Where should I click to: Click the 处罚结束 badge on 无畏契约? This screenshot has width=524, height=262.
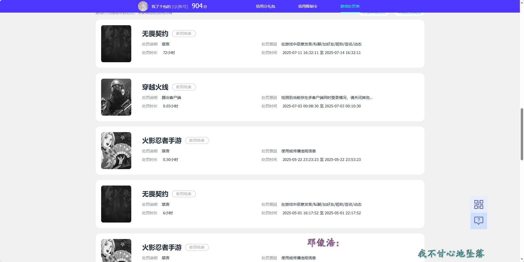coord(184,33)
